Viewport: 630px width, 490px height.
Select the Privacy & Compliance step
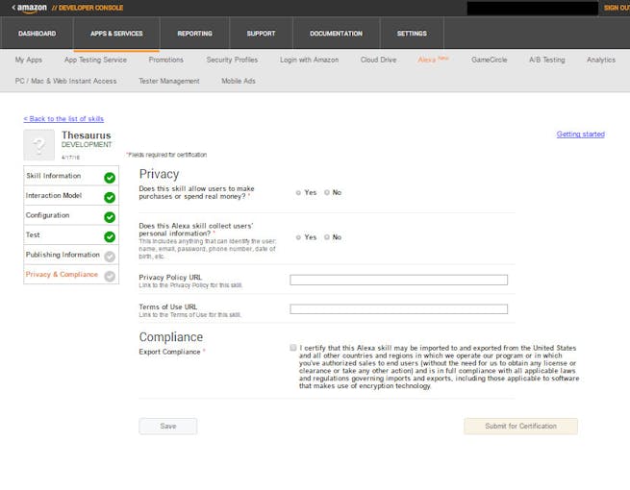coord(71,274)
